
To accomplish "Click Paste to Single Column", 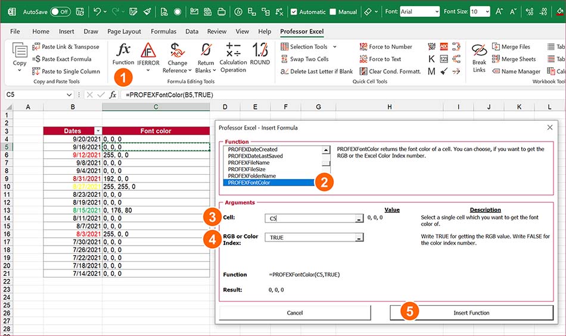I will 66,71.
